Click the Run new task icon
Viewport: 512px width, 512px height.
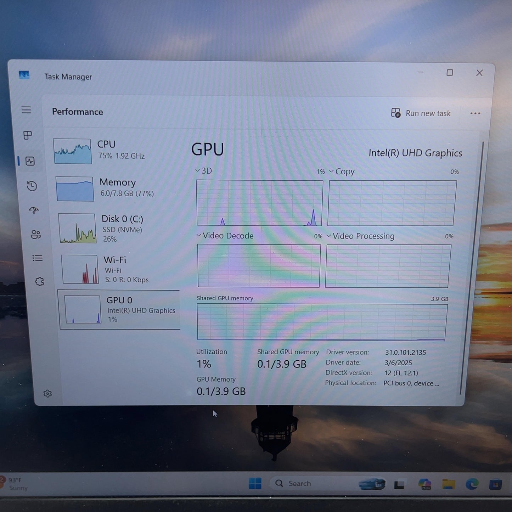(396, 113)
